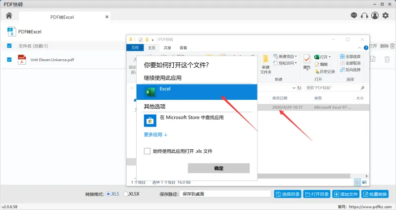Open customer service headset icon
396x210 pixels.
coord(364,16)
